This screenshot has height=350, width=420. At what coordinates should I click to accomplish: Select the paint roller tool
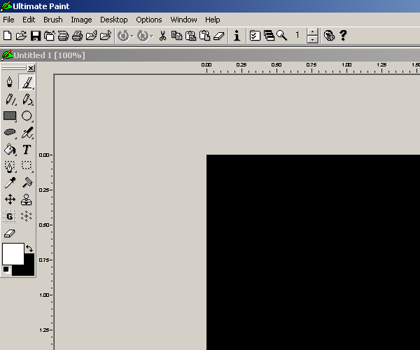click(x=27, y=183)
